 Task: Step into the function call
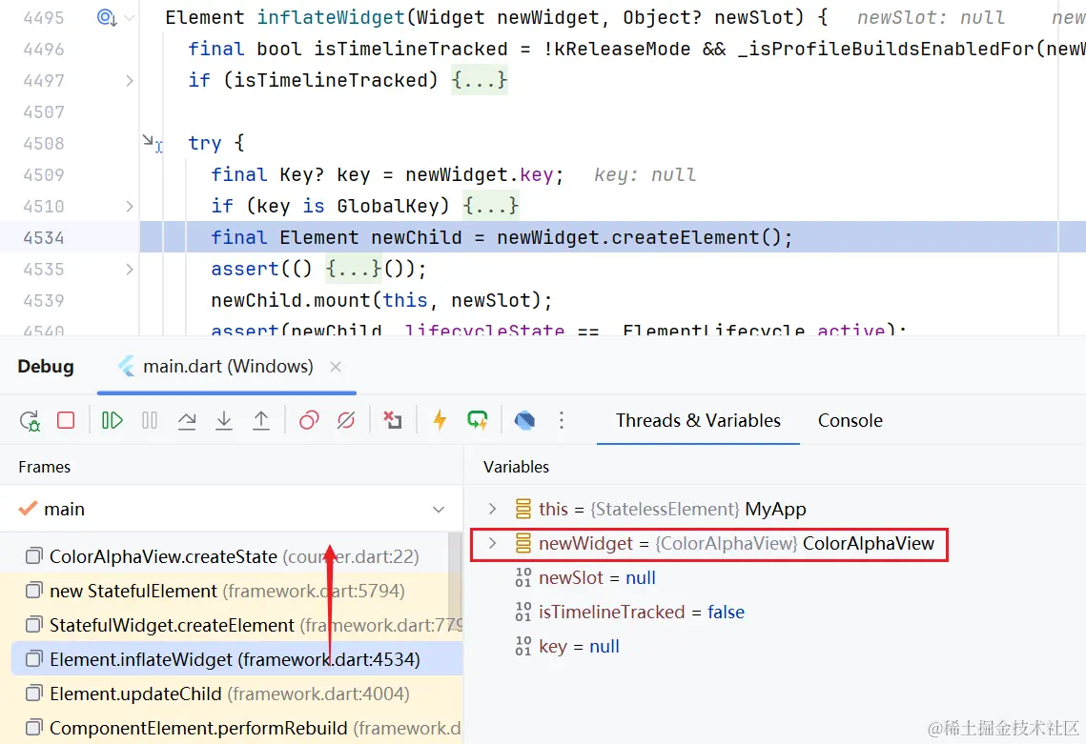click(x=224, y=420)
